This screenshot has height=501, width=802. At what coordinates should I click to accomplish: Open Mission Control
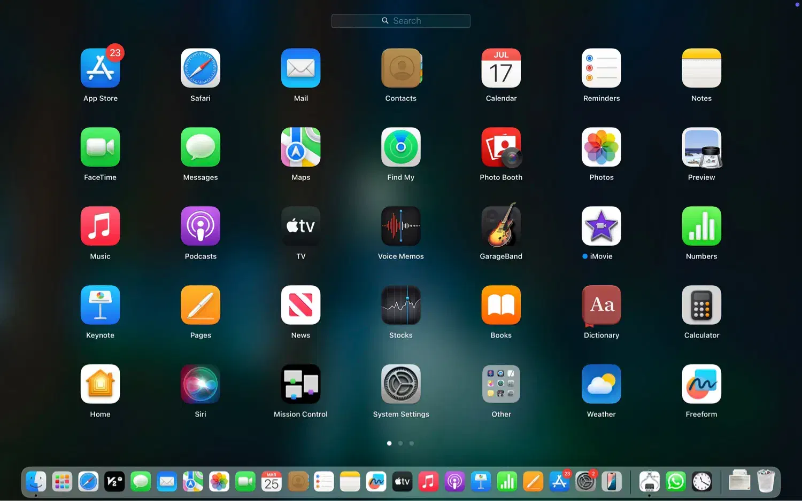300,384
